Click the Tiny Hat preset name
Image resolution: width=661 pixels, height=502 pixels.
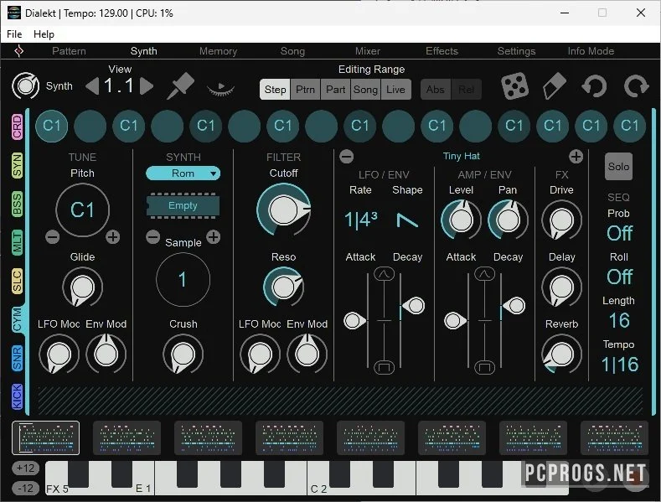461,156
